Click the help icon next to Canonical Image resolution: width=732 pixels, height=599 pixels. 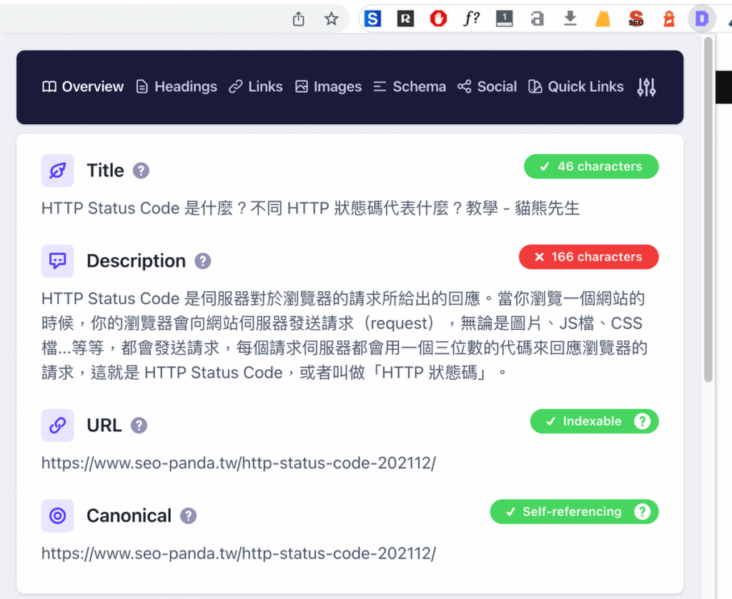coord(188,516)
